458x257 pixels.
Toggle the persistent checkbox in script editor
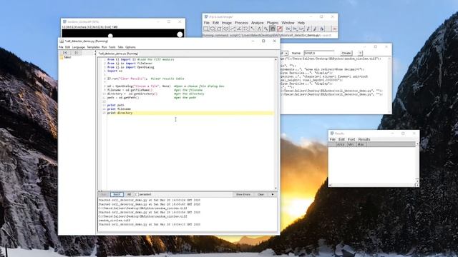[x=137, y=194]
